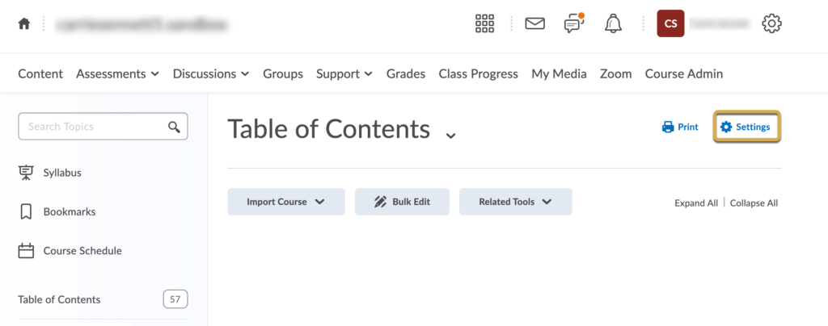The height and width of the screenshot is (326, 828).
Task: Click into the Search Topics field
Action: pos(103,127)
